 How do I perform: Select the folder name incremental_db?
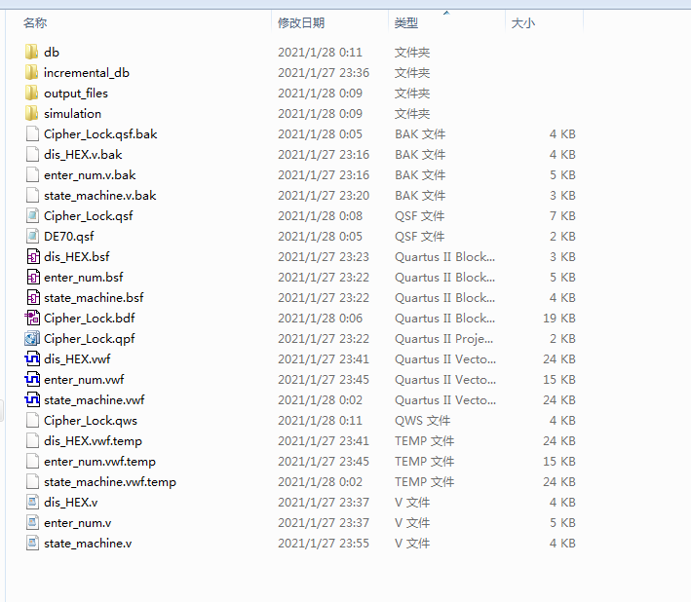click(x=87, y=73)
